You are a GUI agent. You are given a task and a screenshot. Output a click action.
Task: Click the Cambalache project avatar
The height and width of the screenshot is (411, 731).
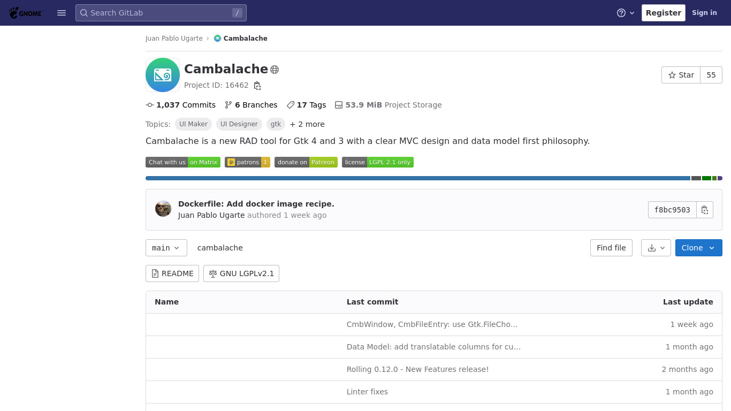[163, 75]
